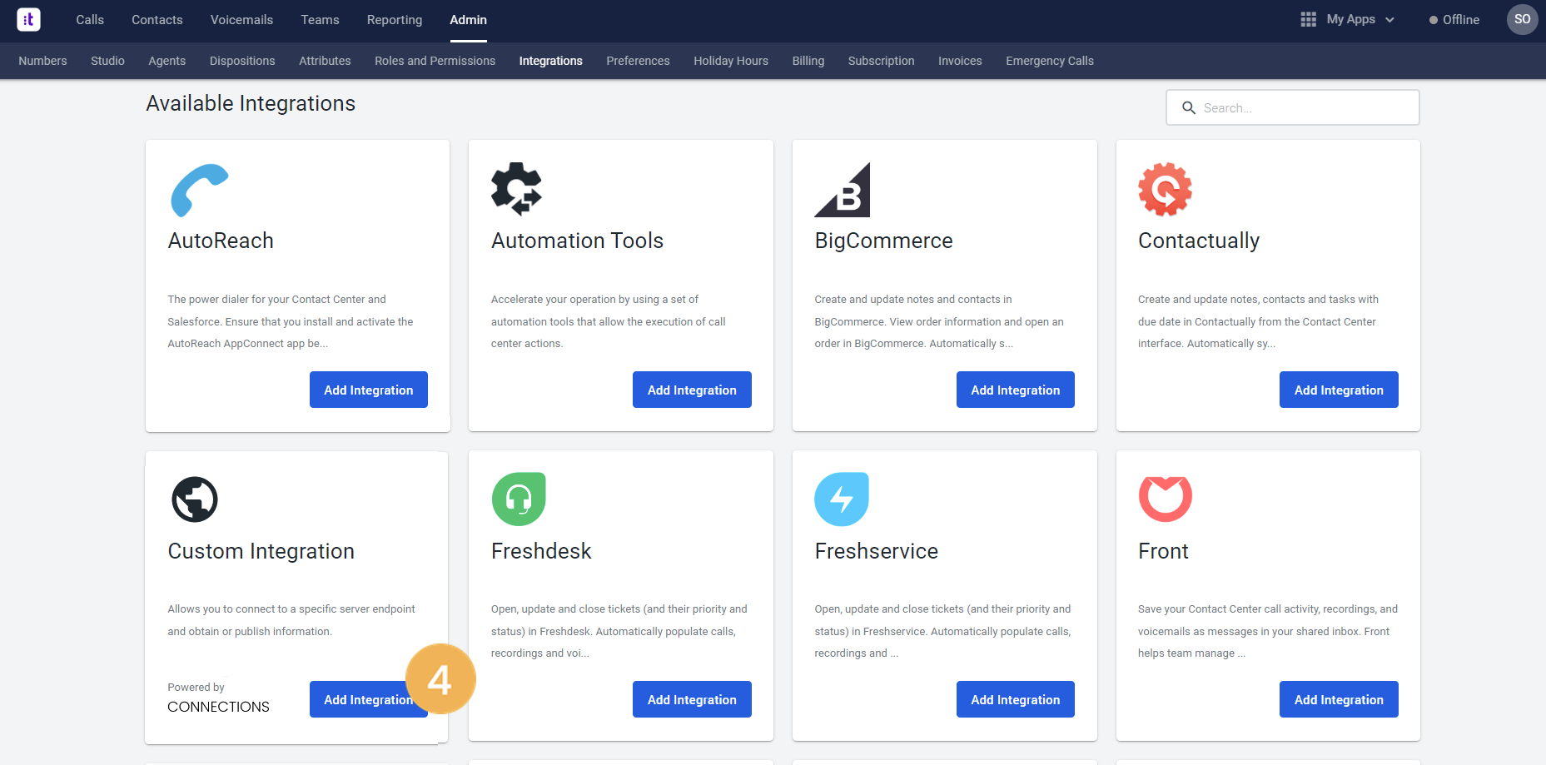Go to the Agents section
This screenshot has width=1546, height=765.
pos(167,61)
